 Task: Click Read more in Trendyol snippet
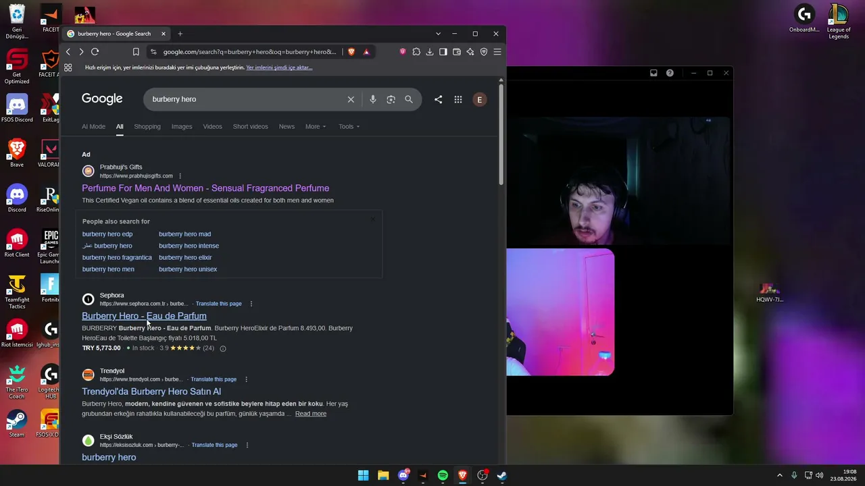click(x=311, y=414)
